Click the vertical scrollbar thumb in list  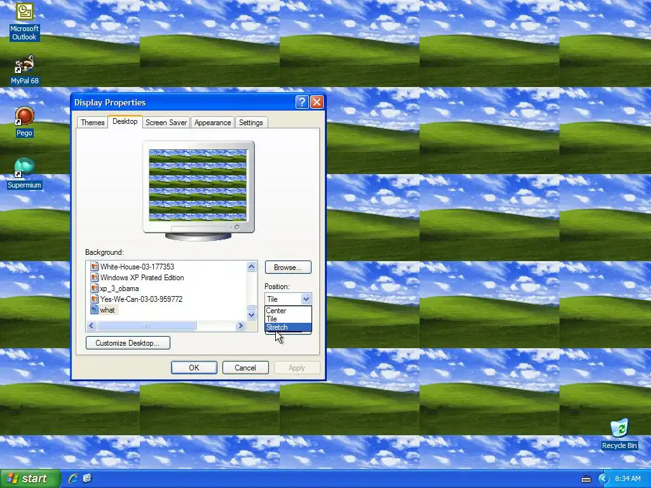[x=251, y=308]
